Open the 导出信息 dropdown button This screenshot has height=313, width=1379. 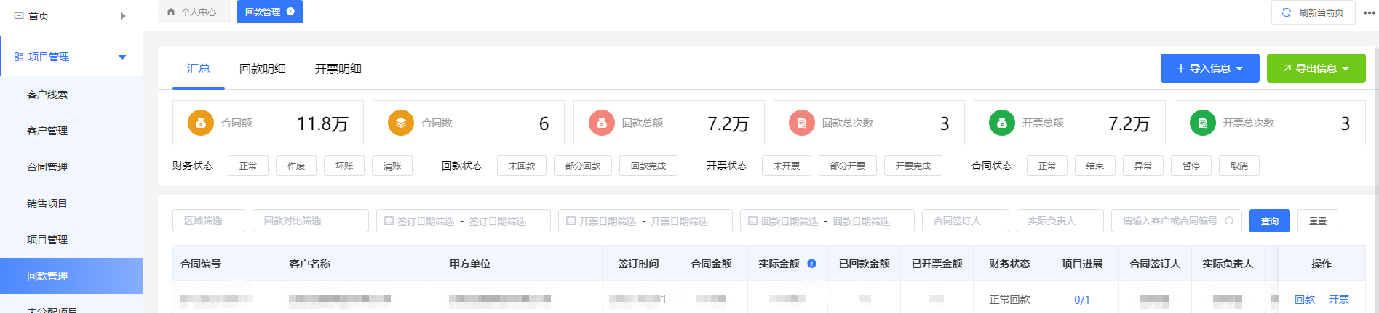[1316, 68]
